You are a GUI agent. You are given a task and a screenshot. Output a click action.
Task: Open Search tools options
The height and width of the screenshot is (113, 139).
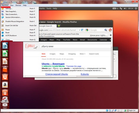(x=94, y=54)
